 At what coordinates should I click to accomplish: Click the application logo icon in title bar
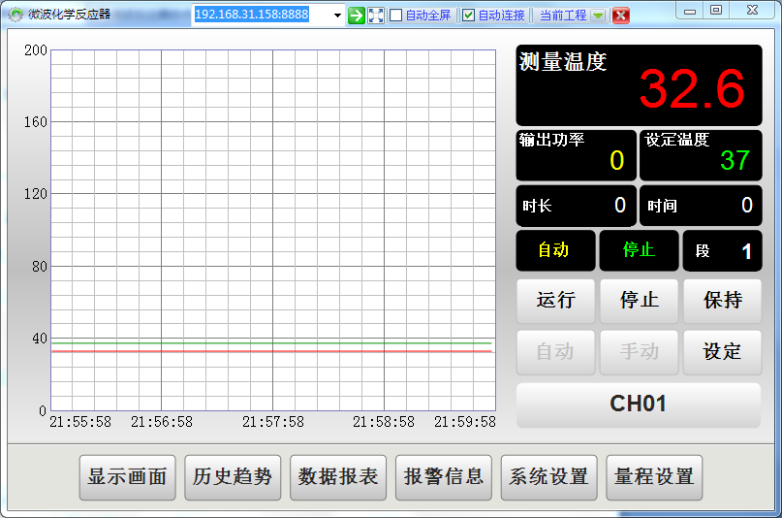[16, 15]
